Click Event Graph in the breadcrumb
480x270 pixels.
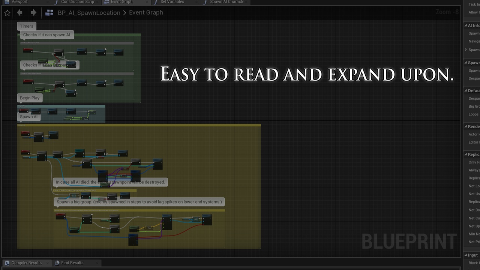(146, 13)
